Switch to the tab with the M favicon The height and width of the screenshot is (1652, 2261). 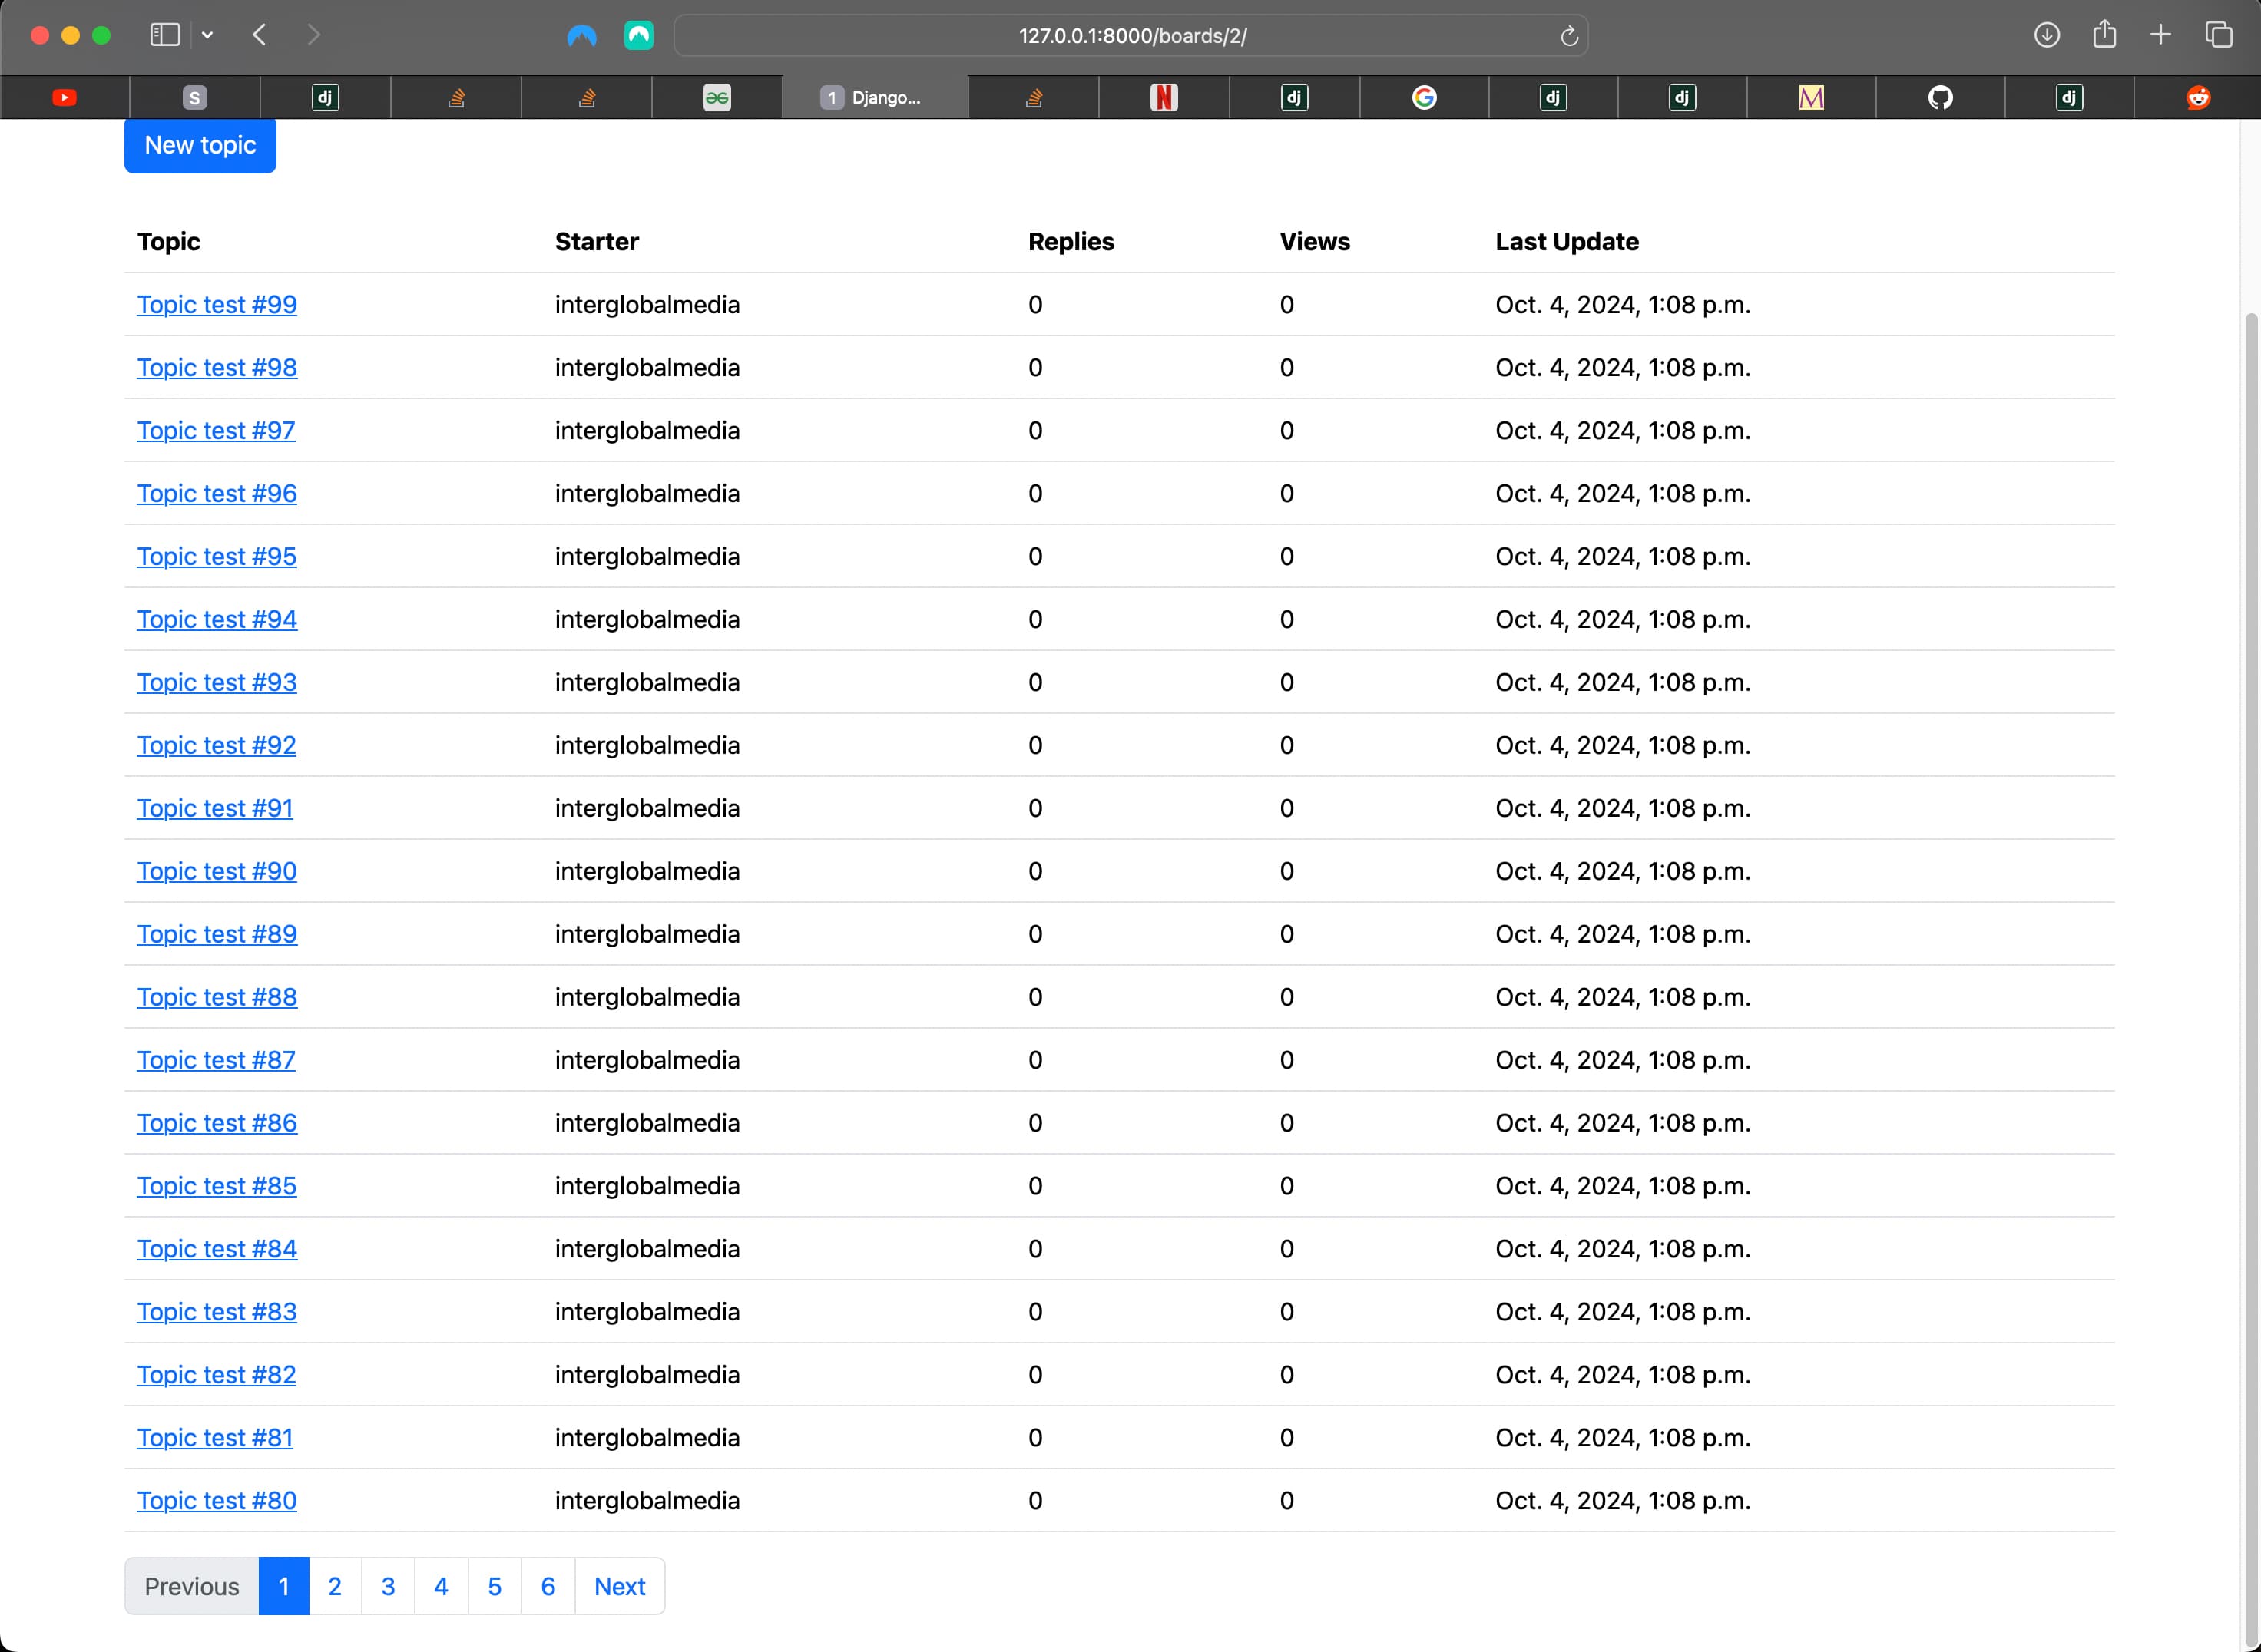pos(1811,97)
